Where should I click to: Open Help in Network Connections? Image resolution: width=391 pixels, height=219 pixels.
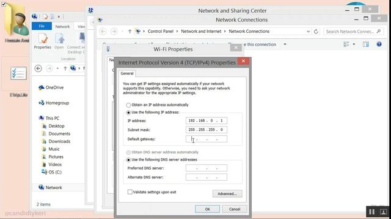pos(379,44)
